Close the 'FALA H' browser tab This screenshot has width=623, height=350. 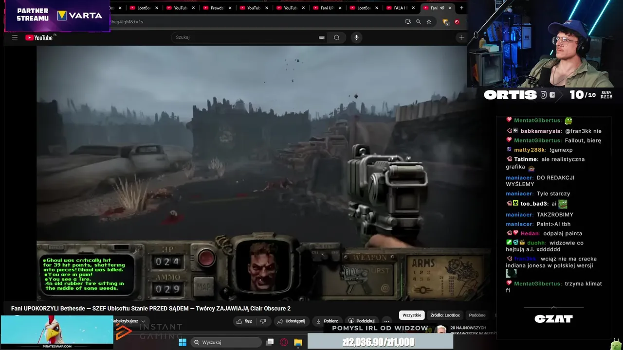pos(414,8)
